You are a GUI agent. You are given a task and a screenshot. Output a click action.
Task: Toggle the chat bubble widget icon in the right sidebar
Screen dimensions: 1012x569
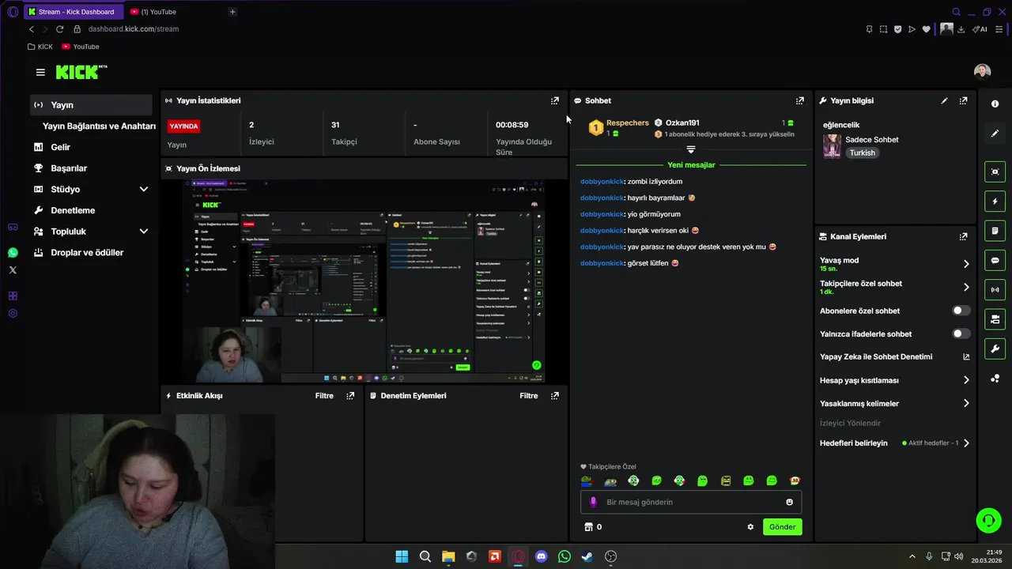[995, 260]
